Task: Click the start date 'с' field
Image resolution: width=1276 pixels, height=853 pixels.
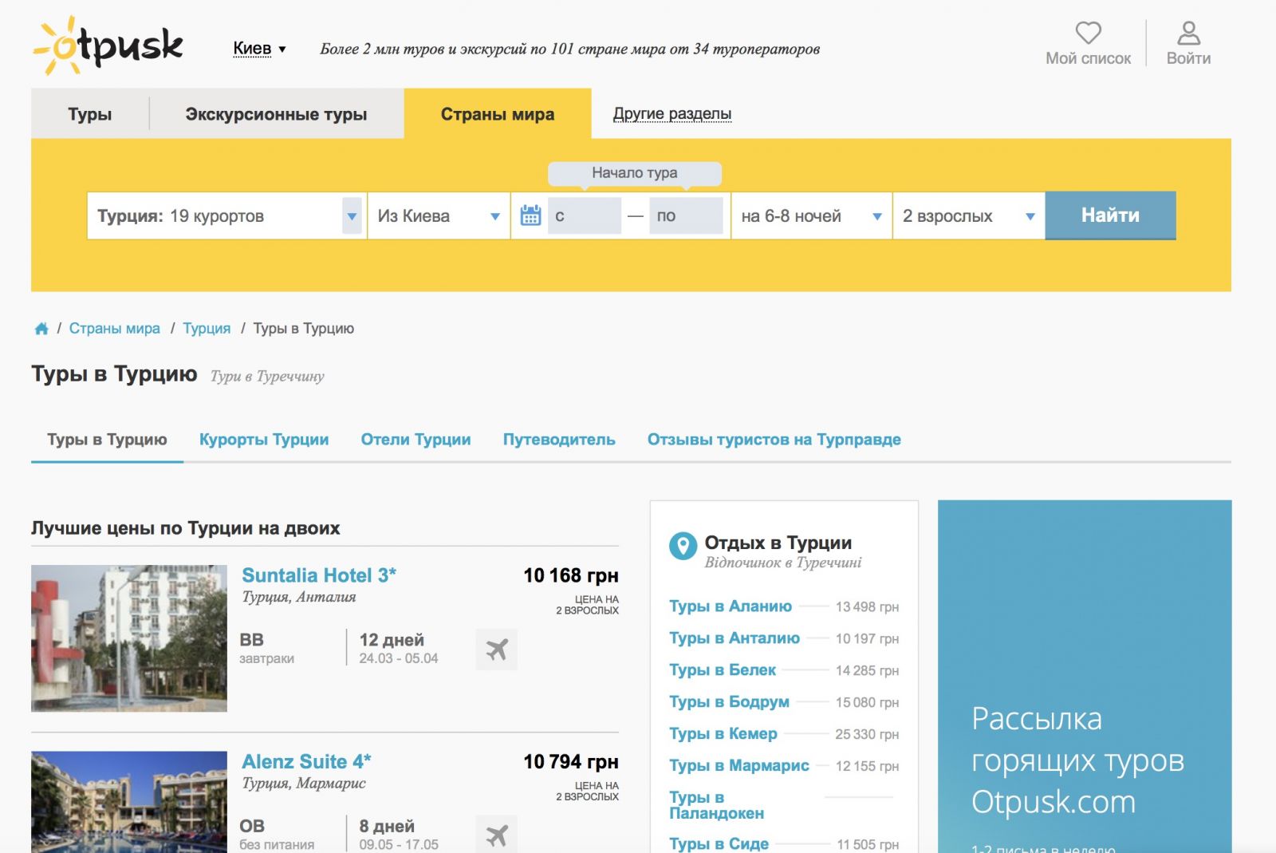Action: click(584, 216)
